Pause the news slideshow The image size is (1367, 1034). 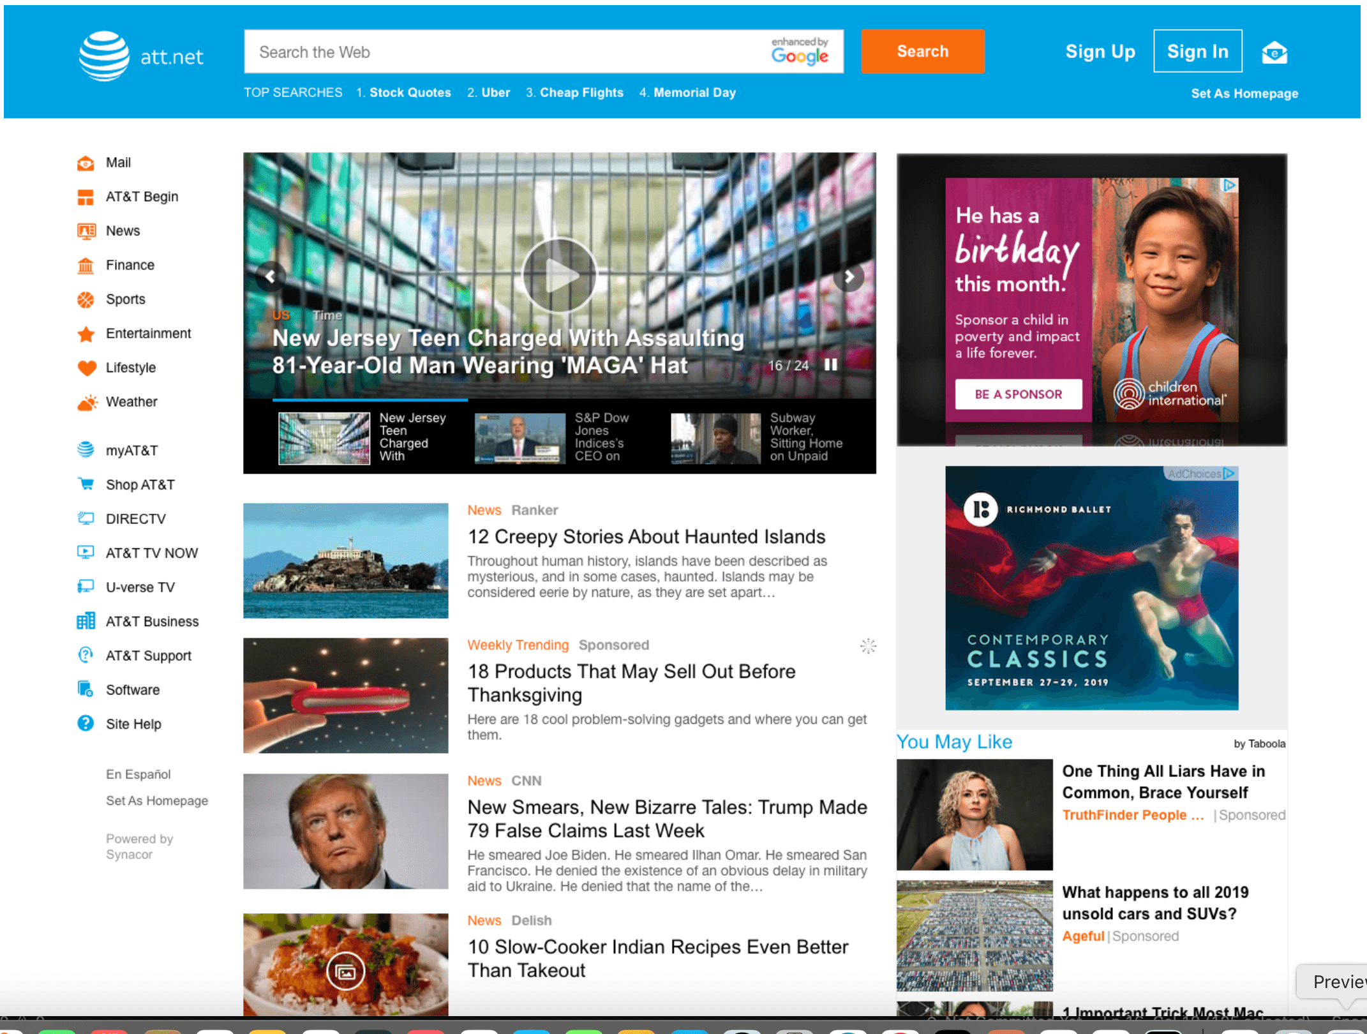tap(830, 364)
